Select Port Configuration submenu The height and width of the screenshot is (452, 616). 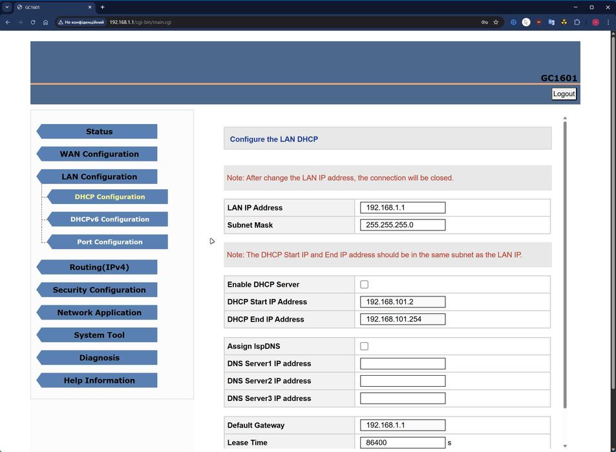(x=107, y=241)
